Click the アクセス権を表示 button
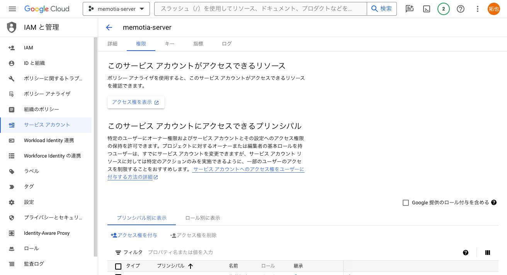 (x=136, y=102)
